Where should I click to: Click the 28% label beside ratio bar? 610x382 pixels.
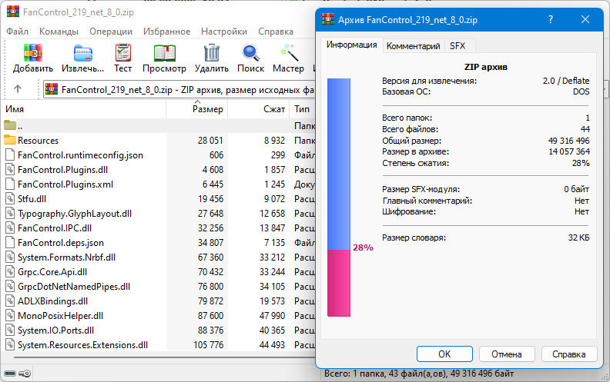click(x=363, y=247)
